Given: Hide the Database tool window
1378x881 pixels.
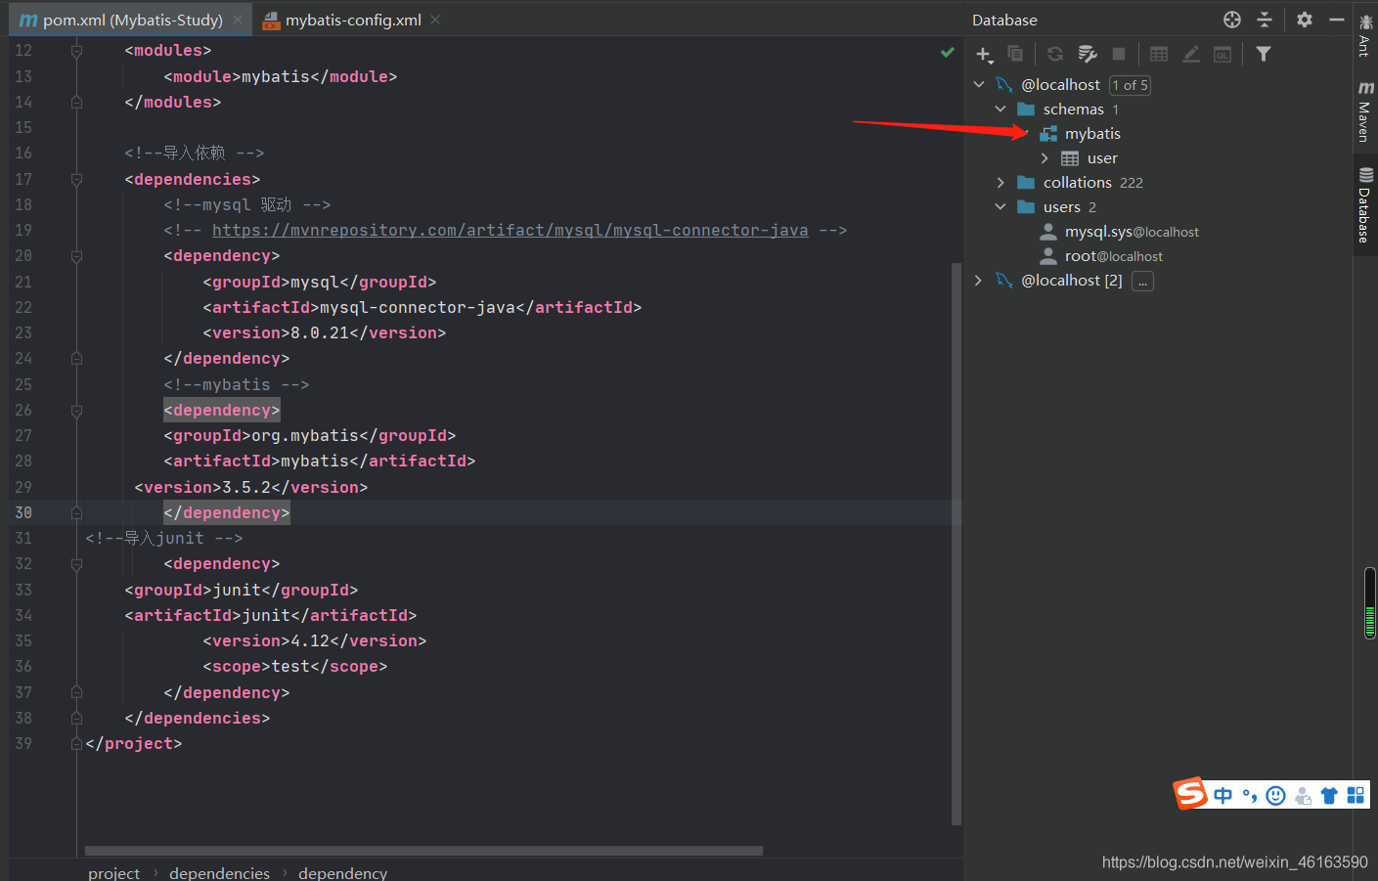Looking at the screenshot, I should [1337, 20].
